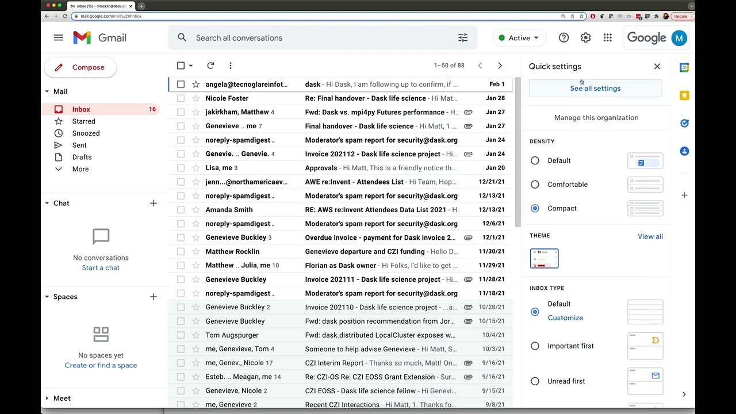This screenshot has width=736, height=414.
Task: Select Compact density option
Action: pos(535,208)
